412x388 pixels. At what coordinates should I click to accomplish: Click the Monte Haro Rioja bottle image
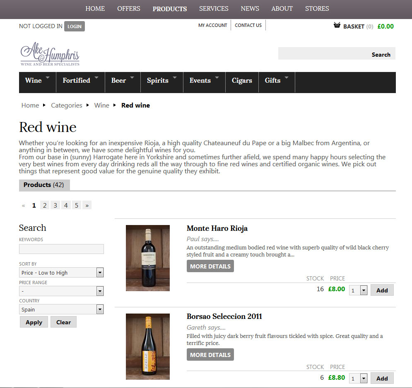point(148,258)
